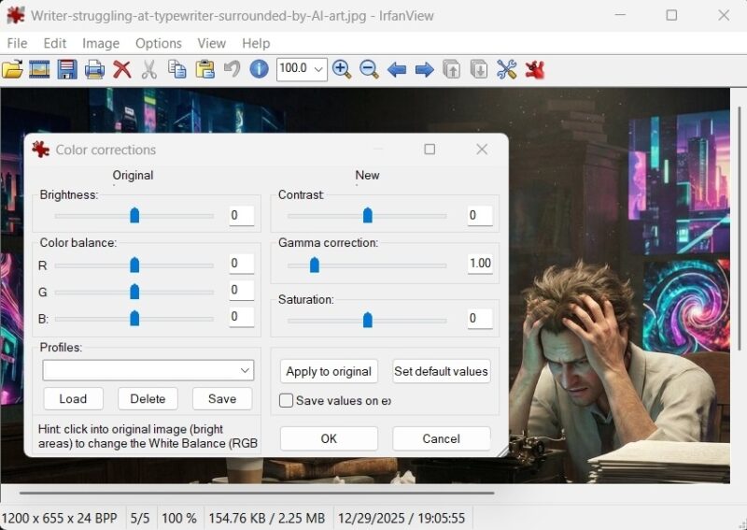
Task: Click status bar image index 5/5
Action: [140, 518]
